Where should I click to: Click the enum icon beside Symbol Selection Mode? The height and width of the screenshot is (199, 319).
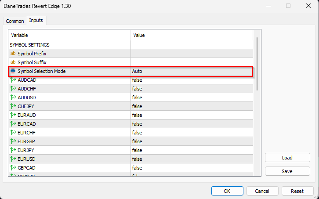tap(13, 71)
